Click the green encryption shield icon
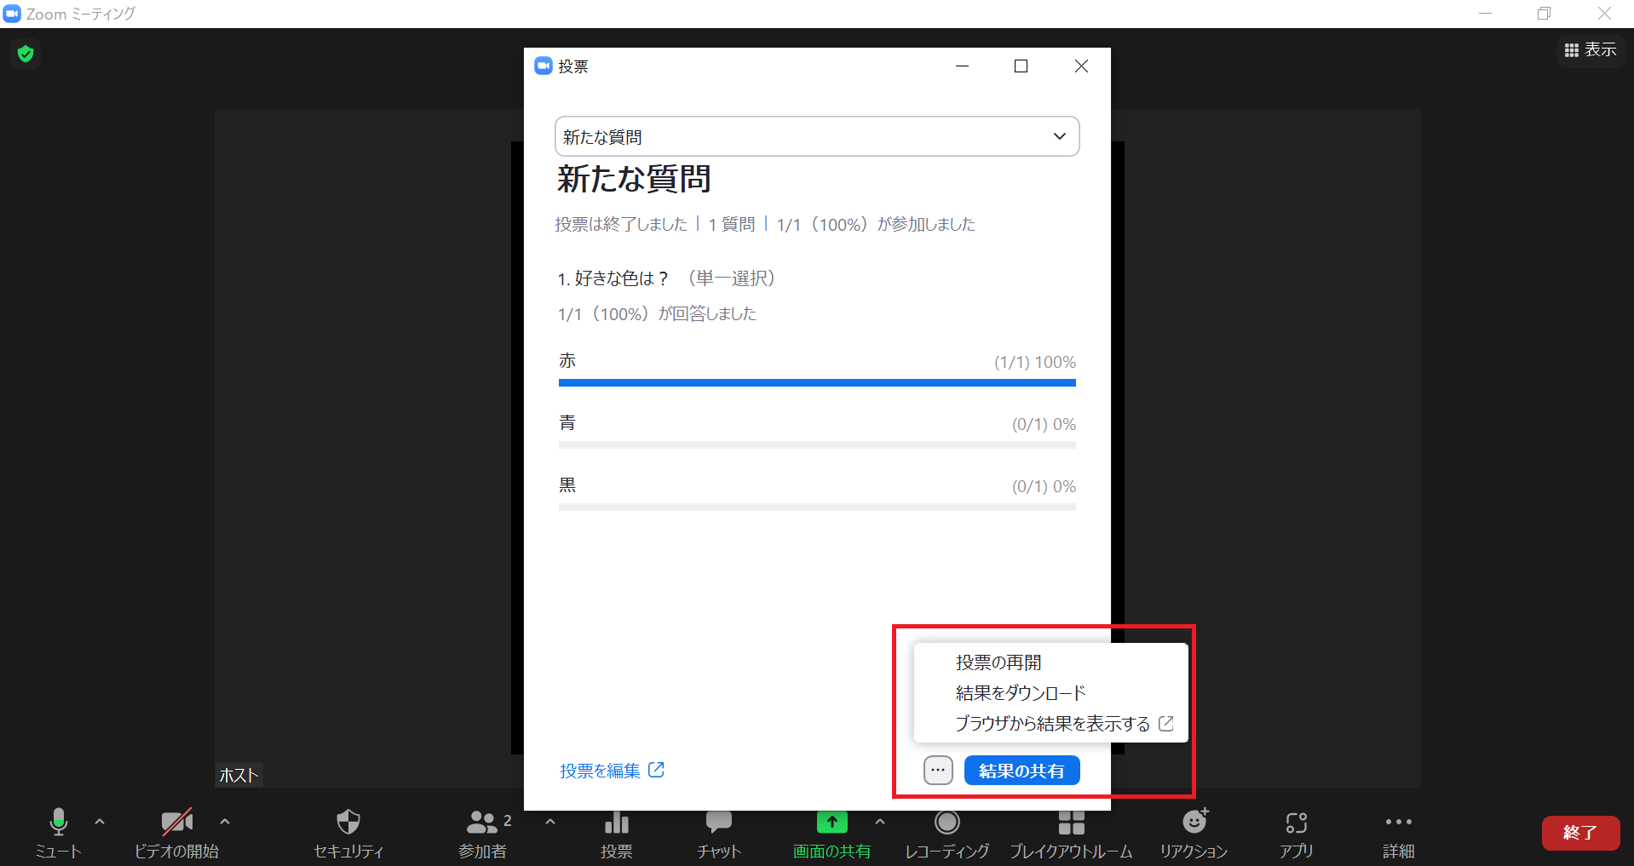1634x866 pixels. (26, 54)
